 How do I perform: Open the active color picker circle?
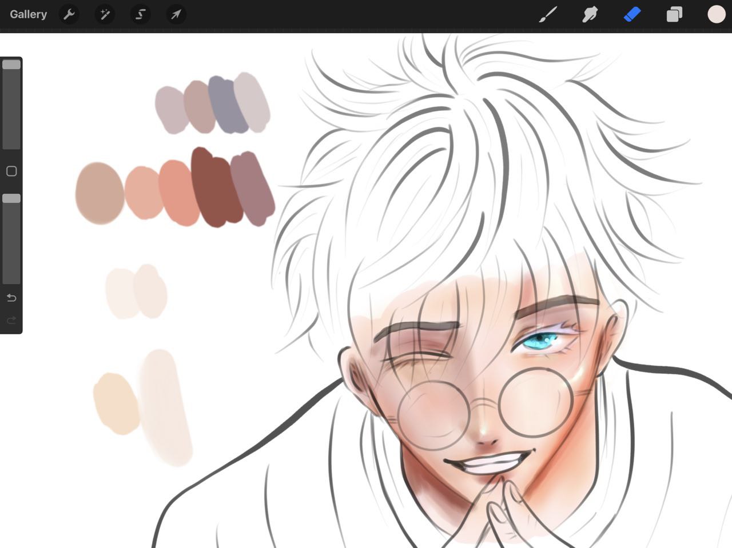coord(716,14)
